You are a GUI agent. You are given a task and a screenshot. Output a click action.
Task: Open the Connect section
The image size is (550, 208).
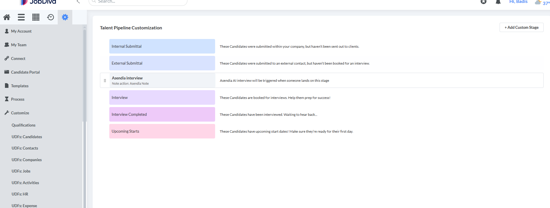tap(18, 58)
